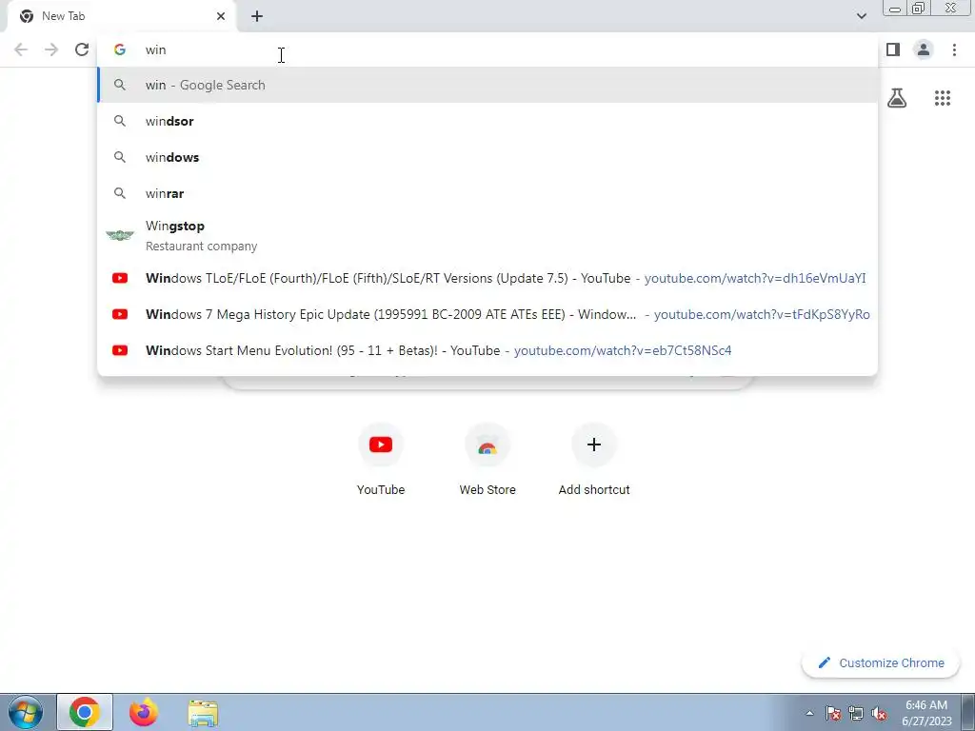Click YouTube icon beside Start Menu Evolution

[x=120, y=350]
